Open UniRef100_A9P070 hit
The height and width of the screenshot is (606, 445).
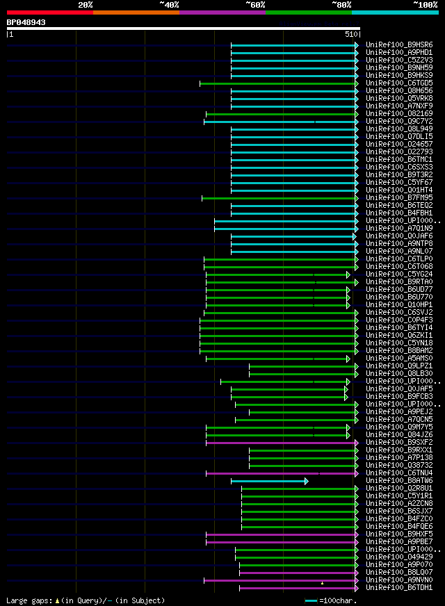(399, 565)
